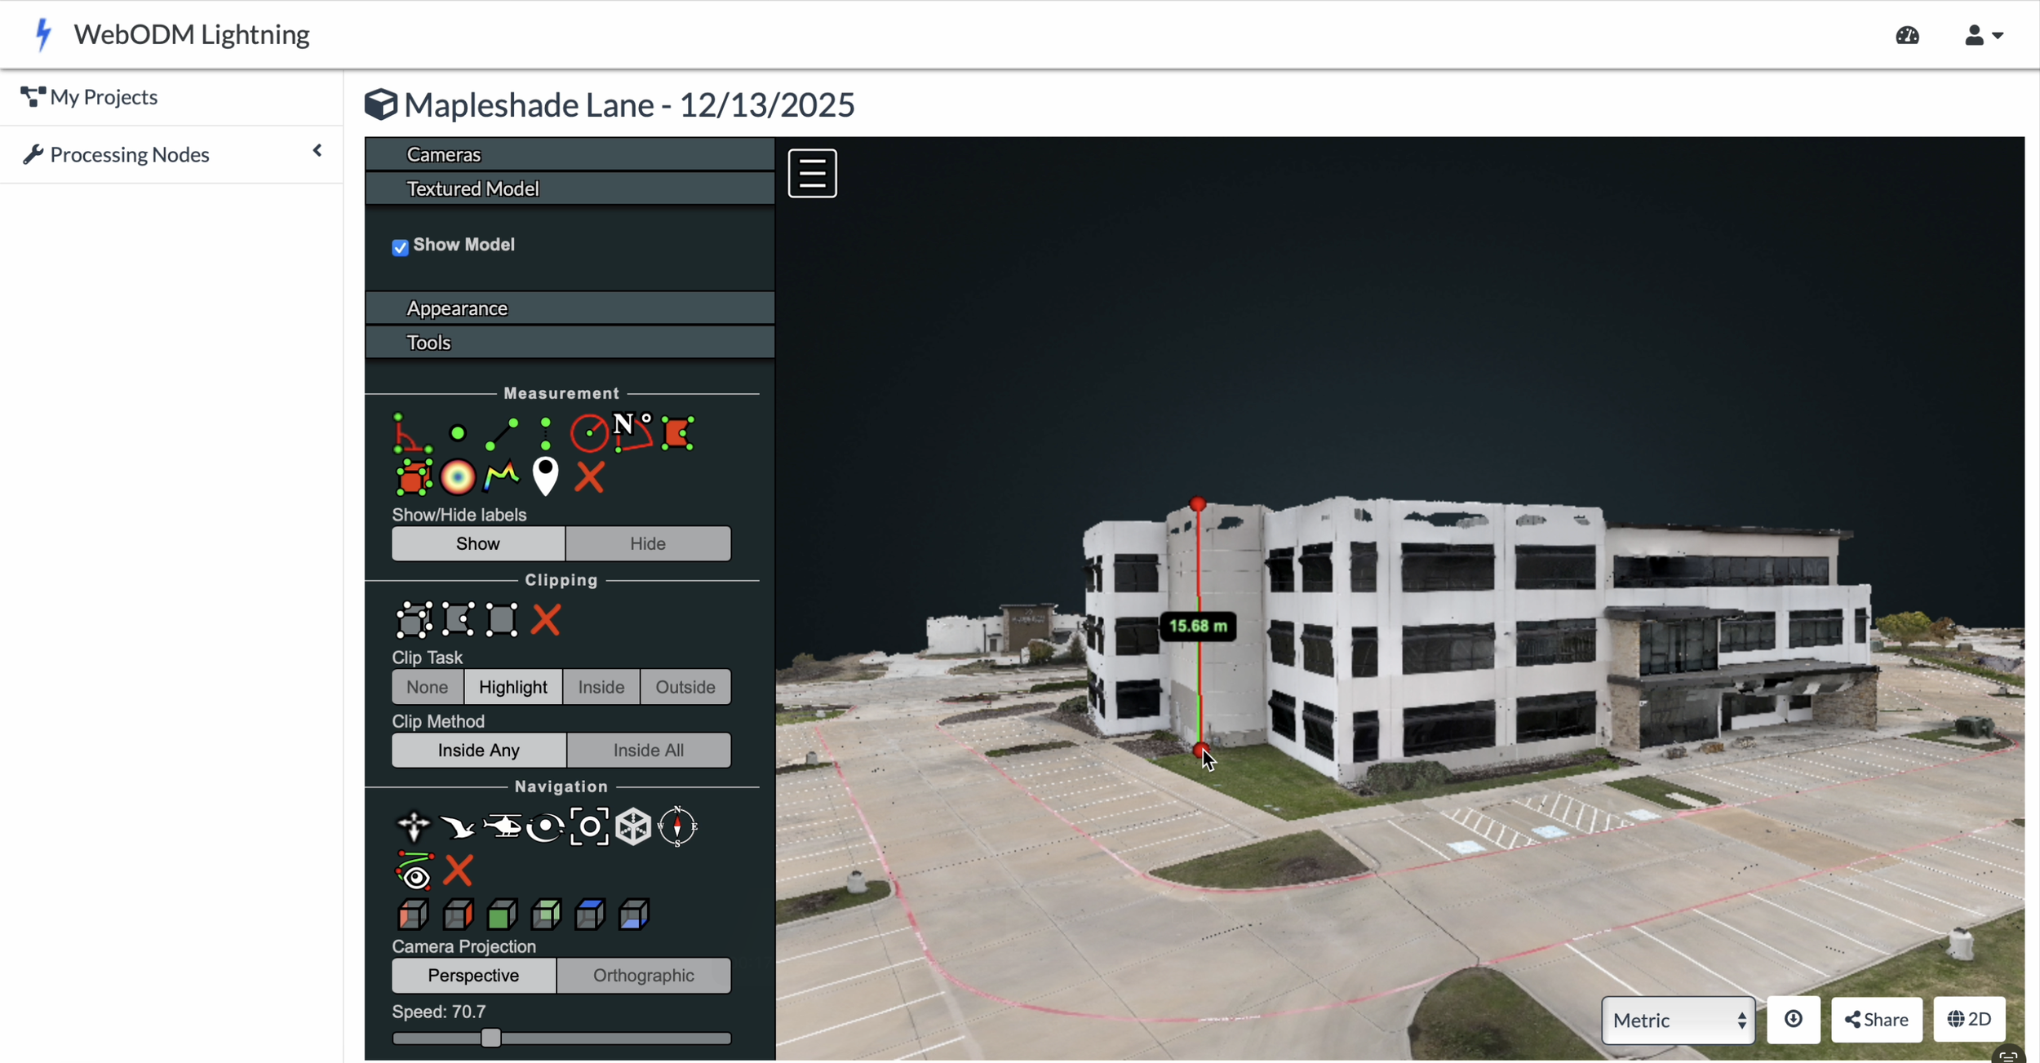The width and height of the screenshot is (2040, 1063).
Task: Select the height measurement tool
Action: pos(545,433)
